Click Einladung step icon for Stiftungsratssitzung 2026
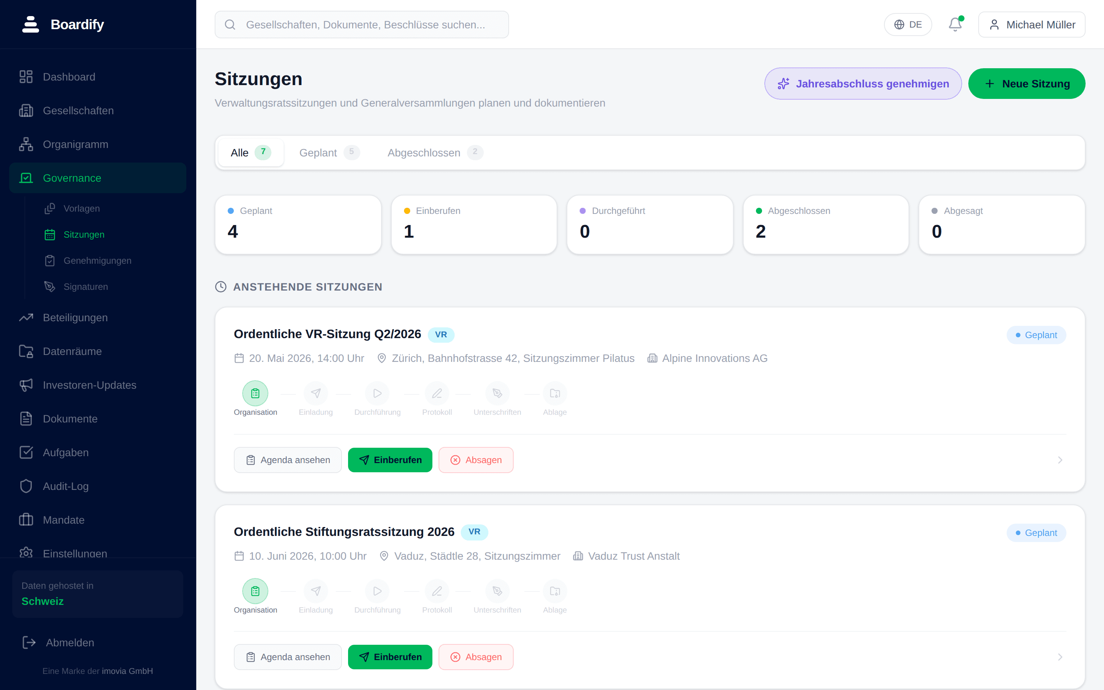This screenshot has height=690, width=1104. coord(316,591)
